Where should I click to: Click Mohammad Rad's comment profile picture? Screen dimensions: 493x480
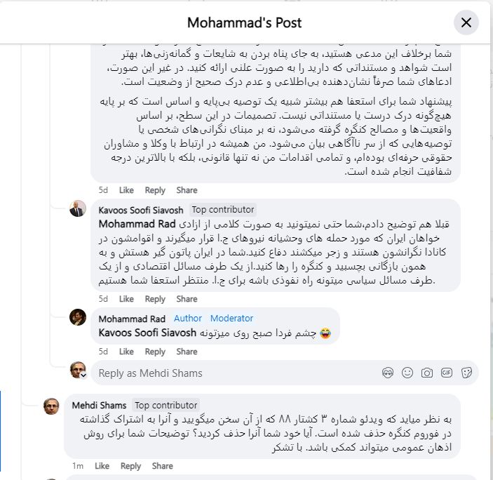[x=78, y=317]
